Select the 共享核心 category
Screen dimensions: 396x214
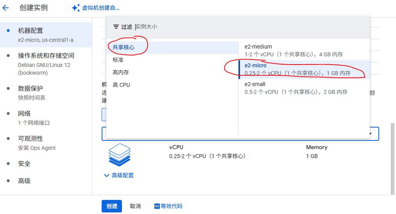172,47
